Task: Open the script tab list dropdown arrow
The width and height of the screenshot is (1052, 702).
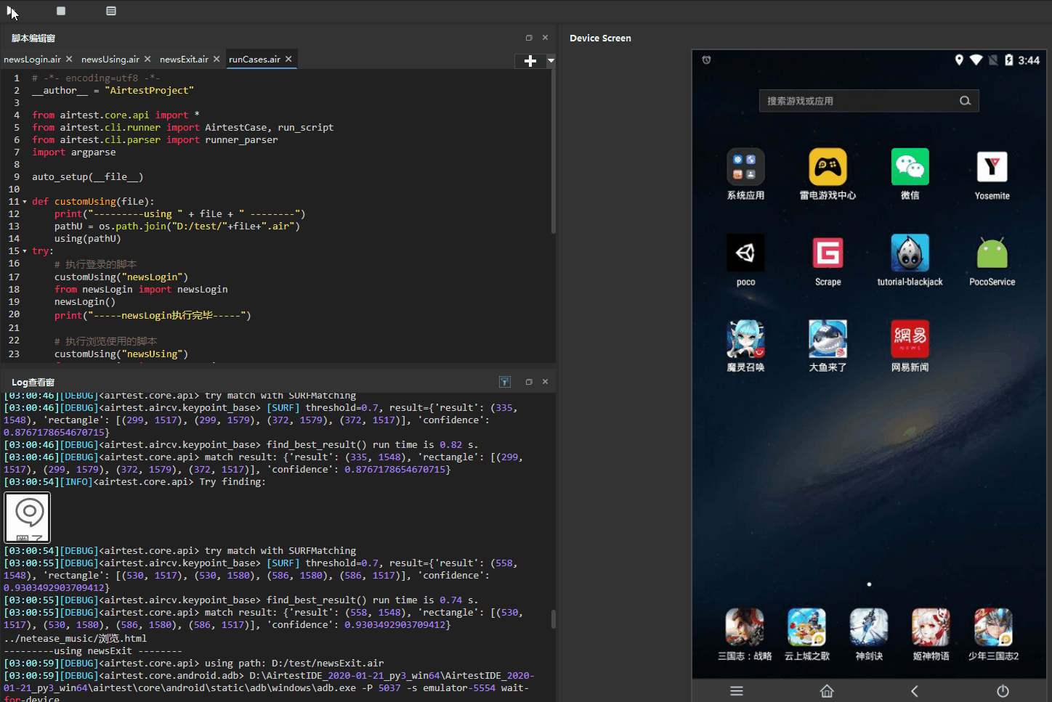Action: coord(551,61)
